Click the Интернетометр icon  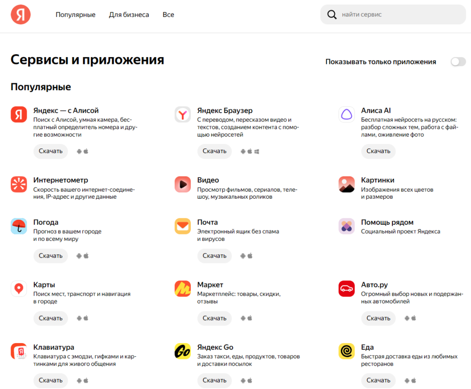coord(18,184)
